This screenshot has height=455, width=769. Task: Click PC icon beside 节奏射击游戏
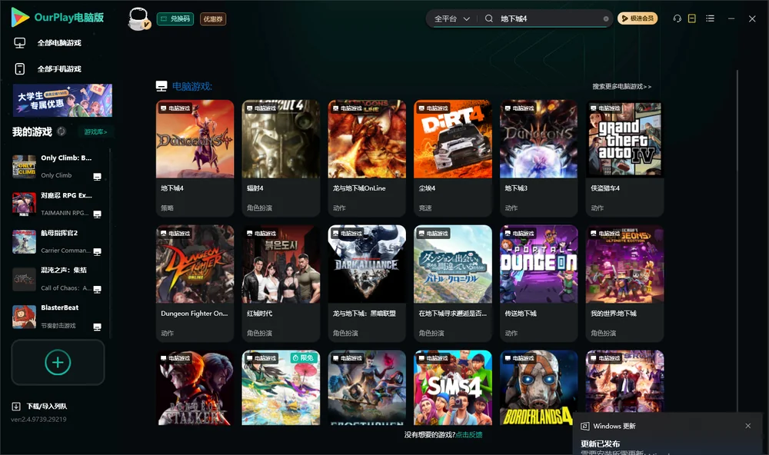tap(97, 327)
